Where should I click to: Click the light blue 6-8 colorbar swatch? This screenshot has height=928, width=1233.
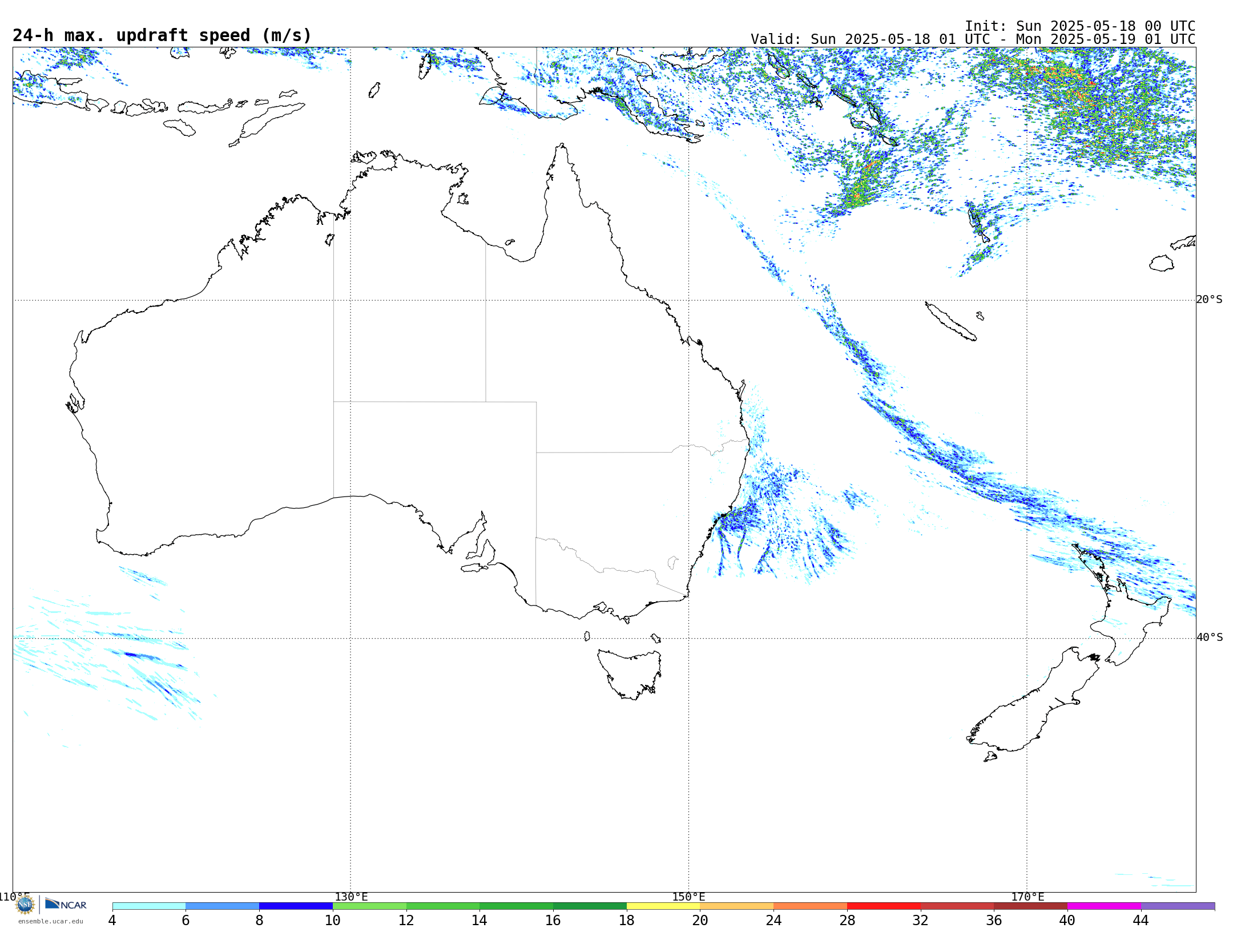pos(222,906)
